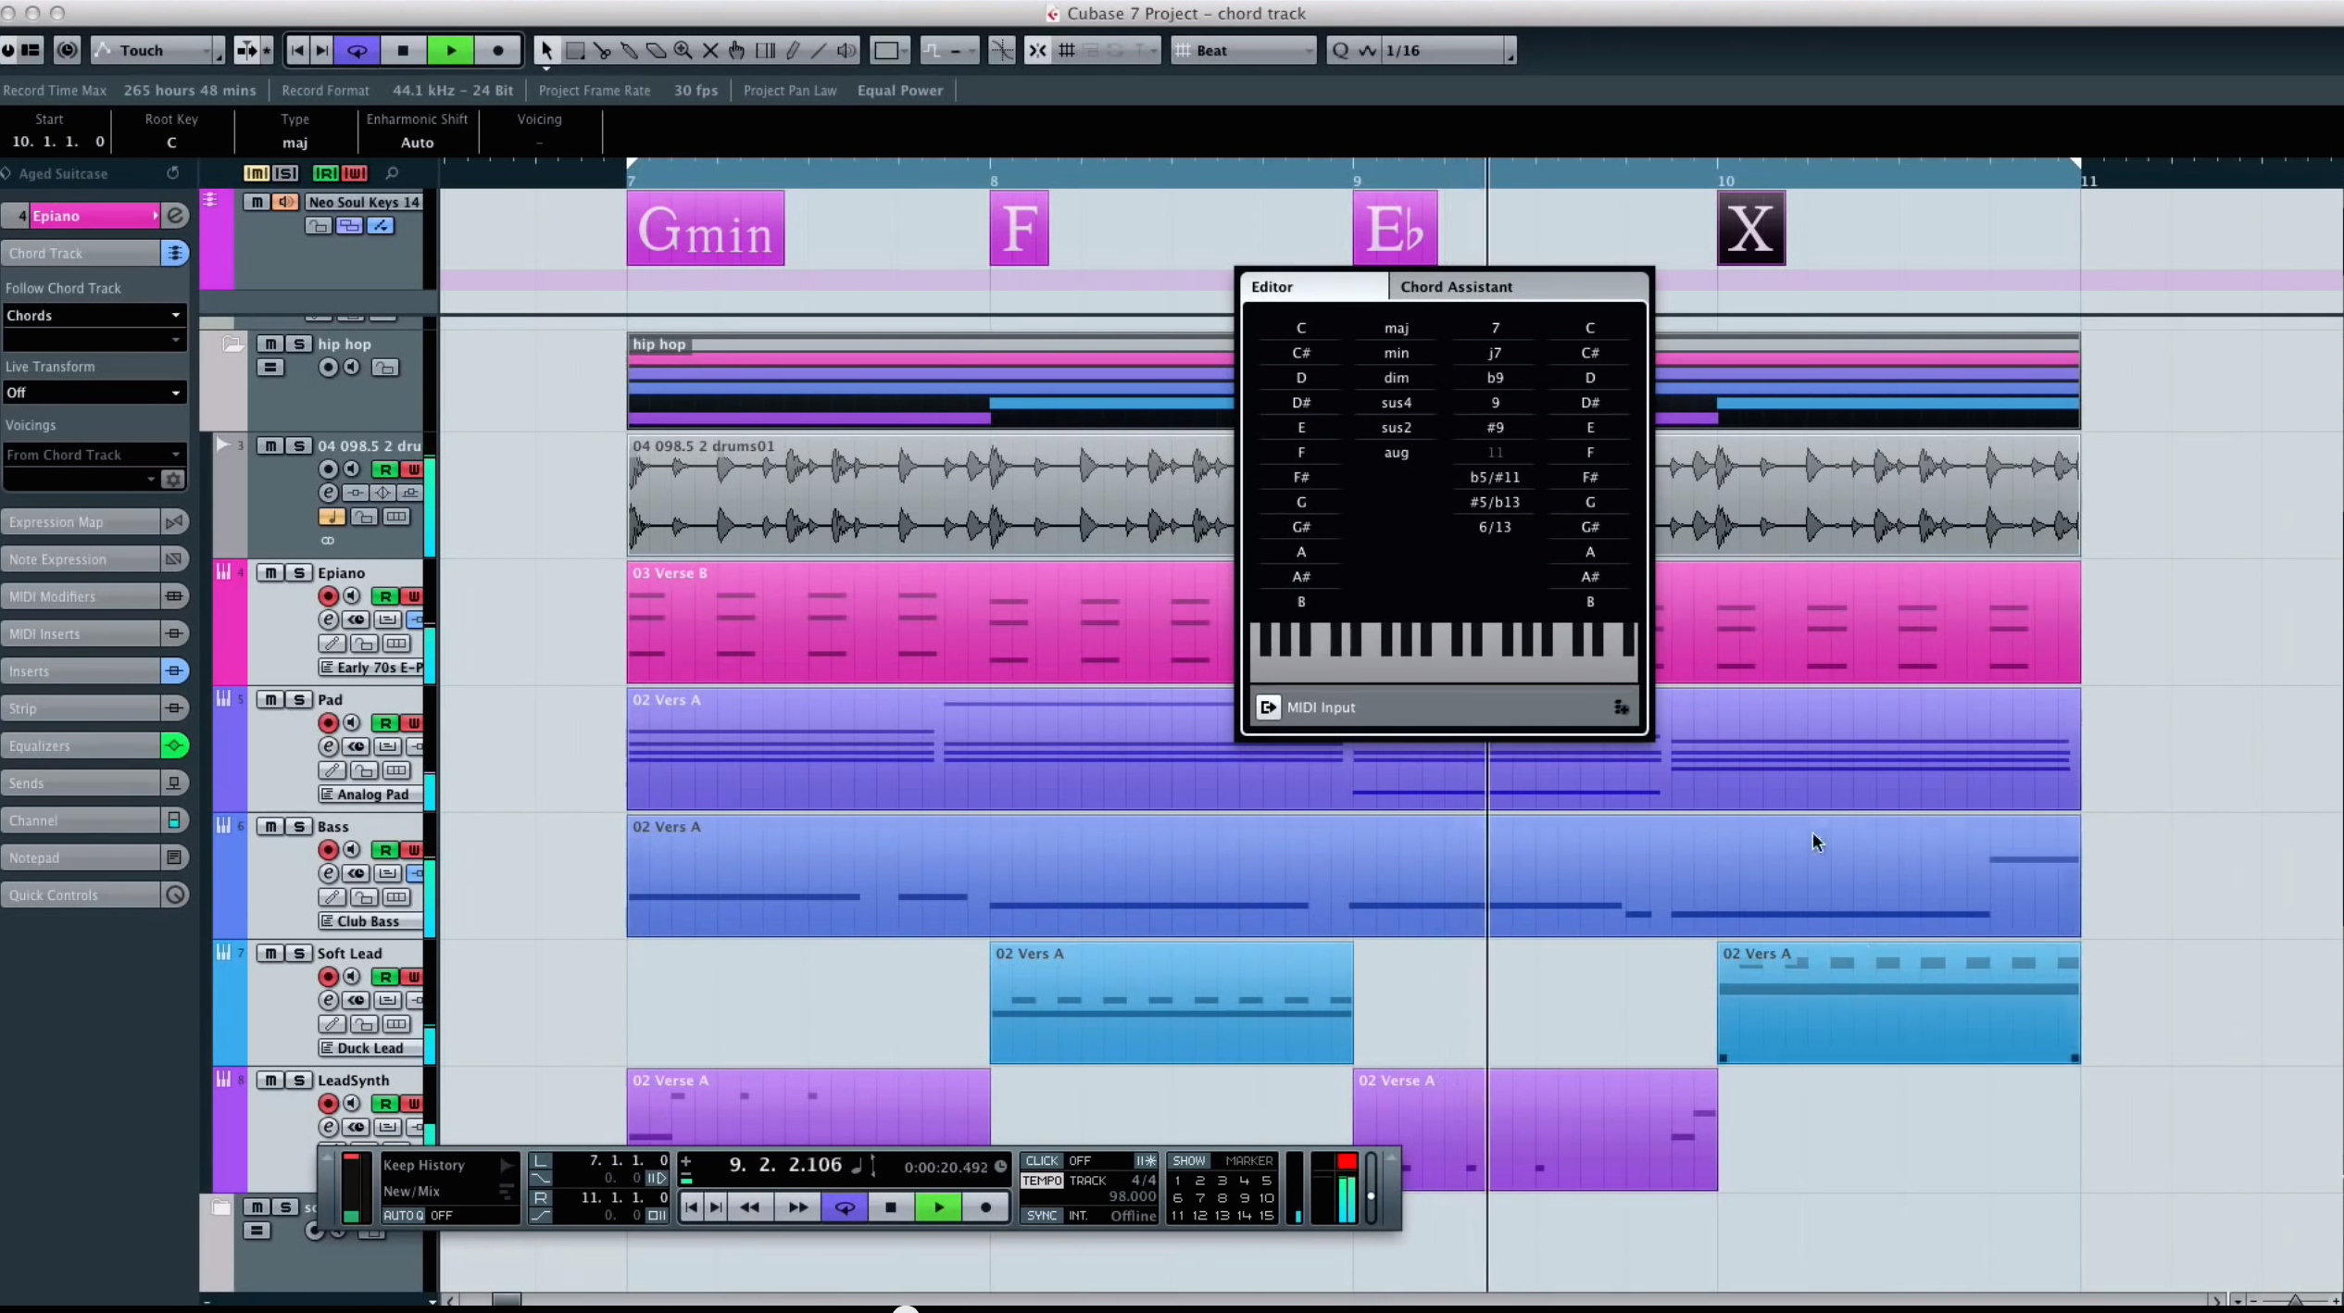This screenshot has height=1313, width=2344.
Task: Choose sus4 chord type in editor
Action: 1396,403
